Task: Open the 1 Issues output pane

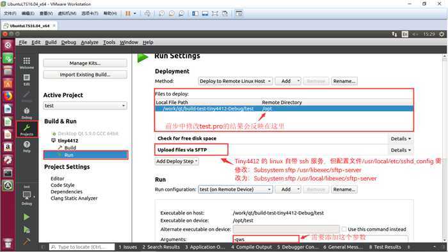Action: [128, 247]
